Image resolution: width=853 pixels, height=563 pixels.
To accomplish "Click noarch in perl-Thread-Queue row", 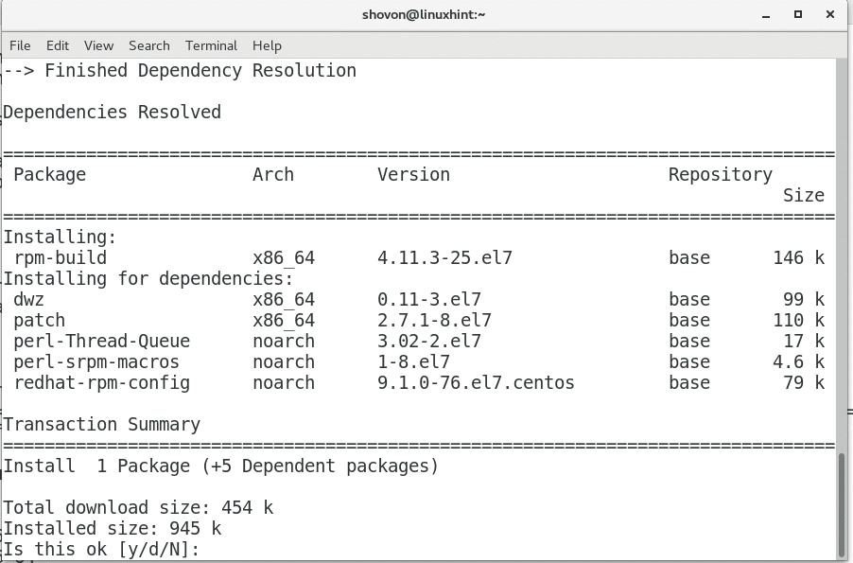I will [x=284, y=341].
